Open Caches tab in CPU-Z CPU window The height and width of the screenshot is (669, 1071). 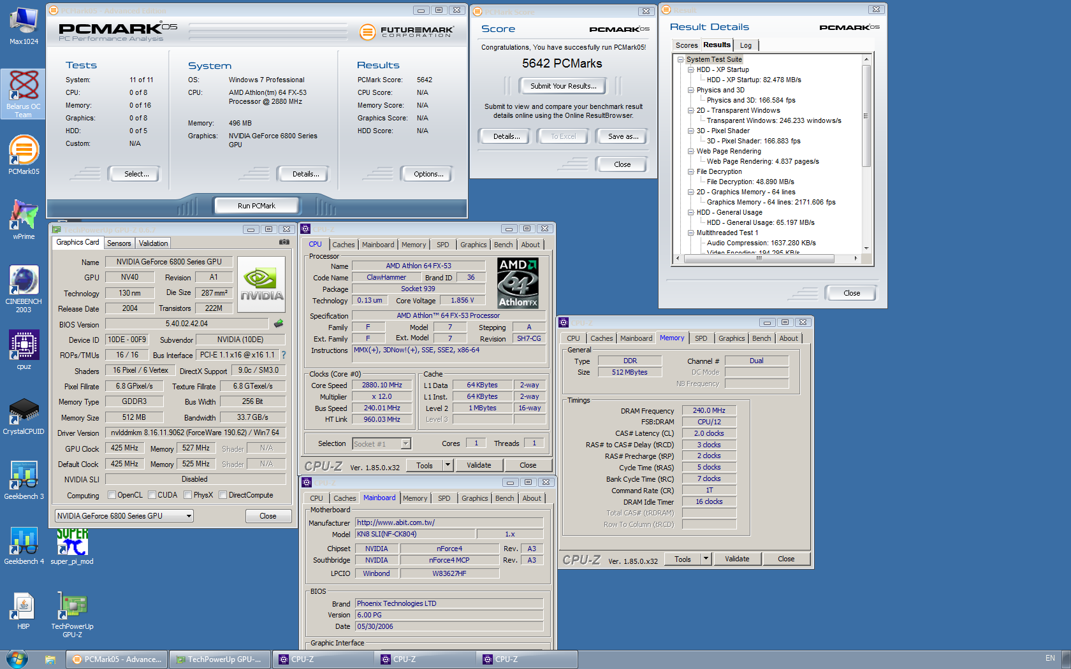tap(343, 245)
